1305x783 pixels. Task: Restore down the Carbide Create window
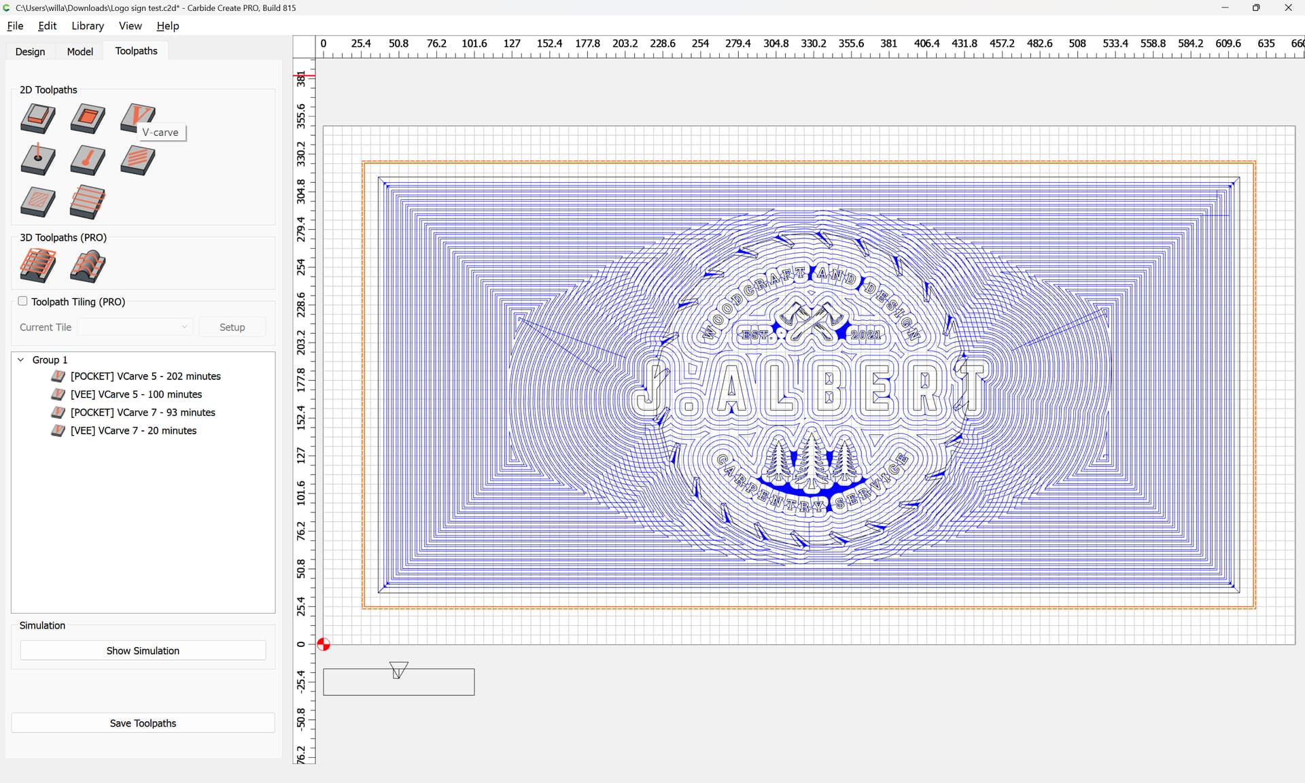click(1256, 7)
